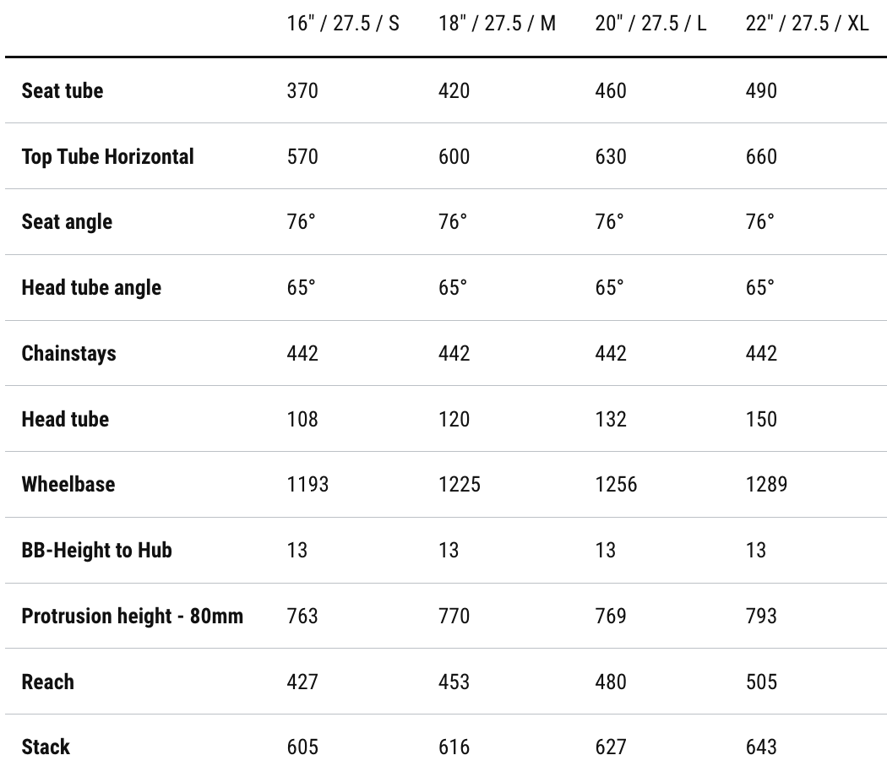The width and height of the screenshot is (887, 777).
Task: Click the 18" / 27.5 / M column header
Action: (x=497, y=23)
